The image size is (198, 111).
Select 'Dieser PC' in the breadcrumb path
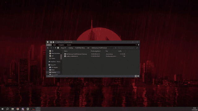click(x=63, y=48)
